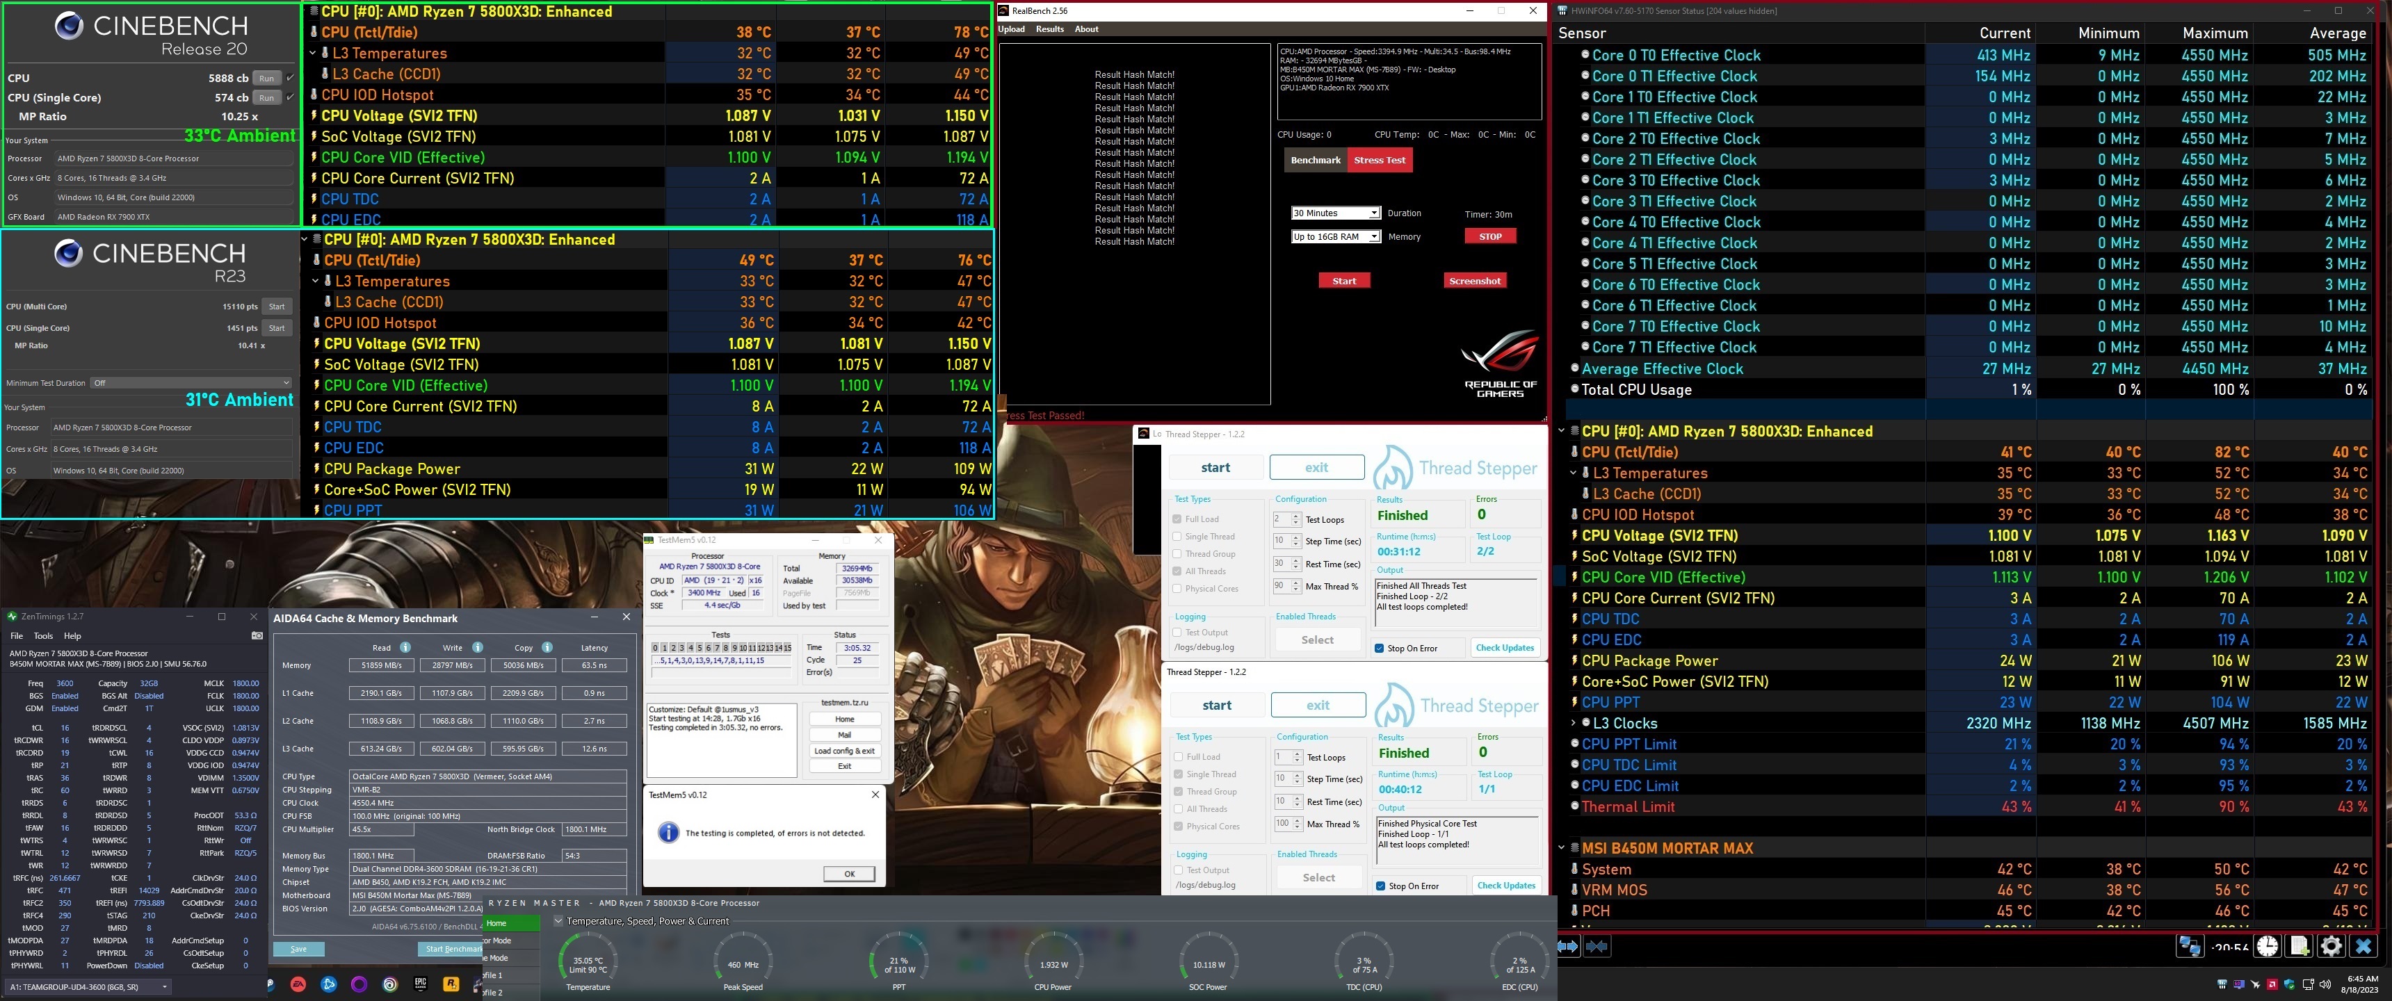This screenshot has height=1001, width=2392.
Task: Open Rockstar Games launcher in taskbar
Action: click(451, 984)
